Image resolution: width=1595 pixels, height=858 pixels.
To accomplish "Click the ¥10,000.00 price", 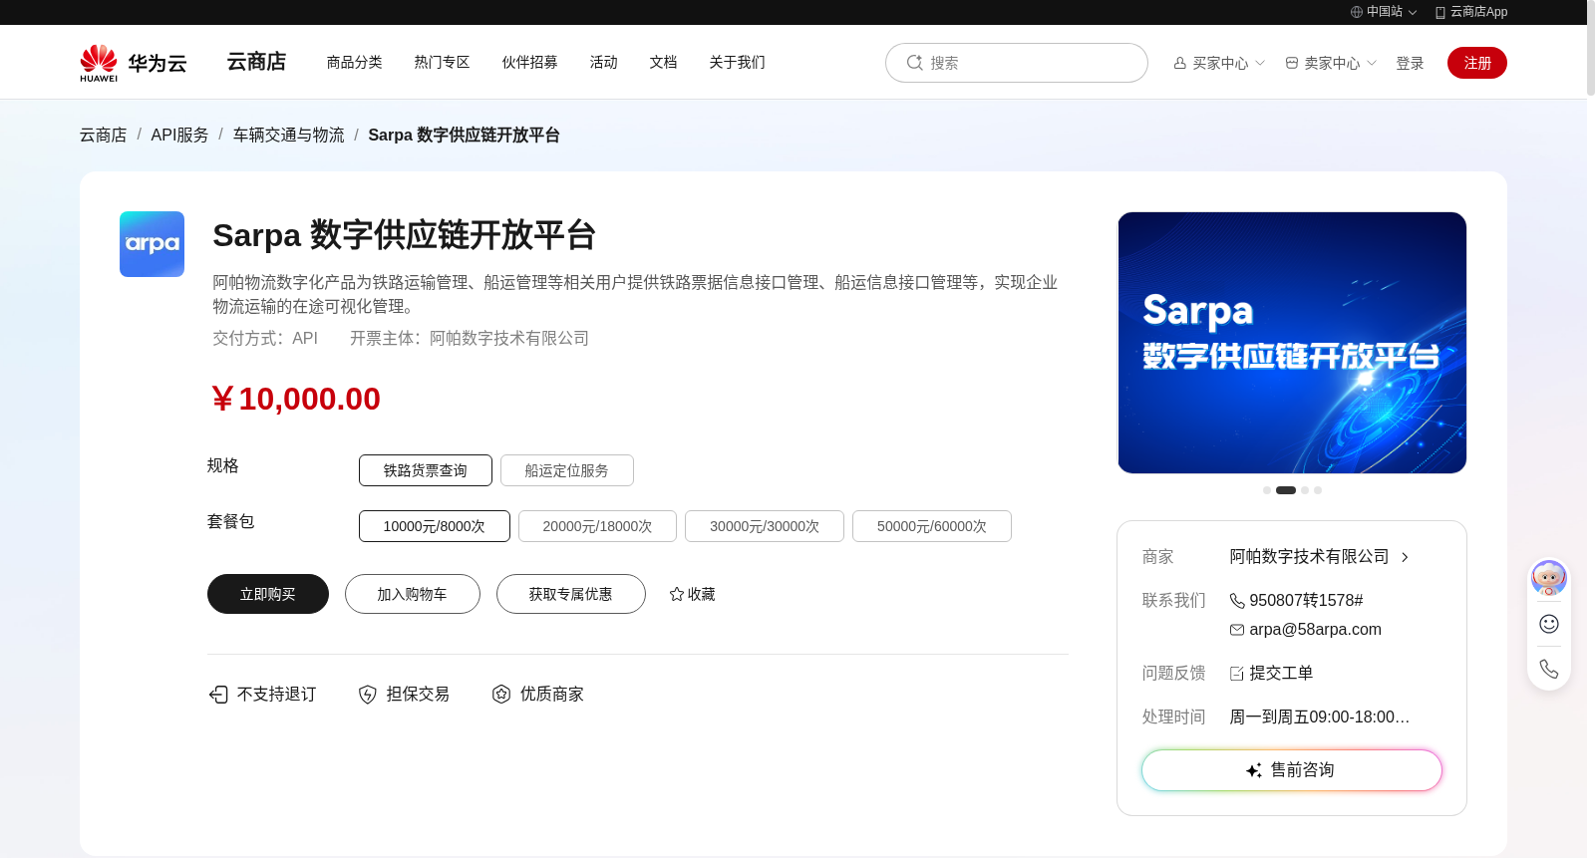I will coord(296,399).
